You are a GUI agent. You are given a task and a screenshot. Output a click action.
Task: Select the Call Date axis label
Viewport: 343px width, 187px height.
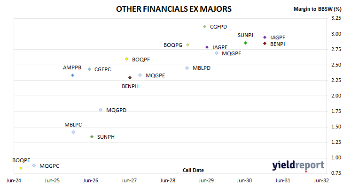tap(193, 170)
